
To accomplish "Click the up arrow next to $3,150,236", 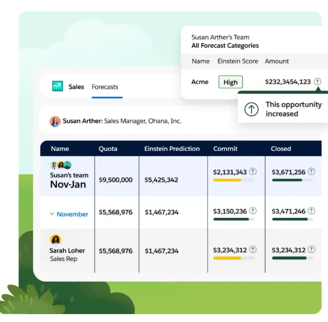I will point(253,211).
